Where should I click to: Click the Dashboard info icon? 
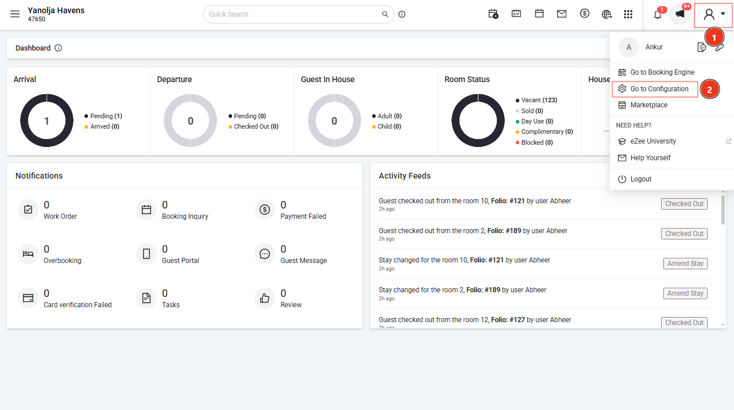coord(58,48)
